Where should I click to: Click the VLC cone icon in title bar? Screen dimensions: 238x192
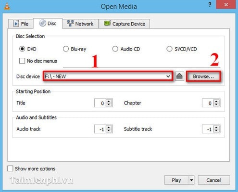pyautogui.click(x=7, y=6)
